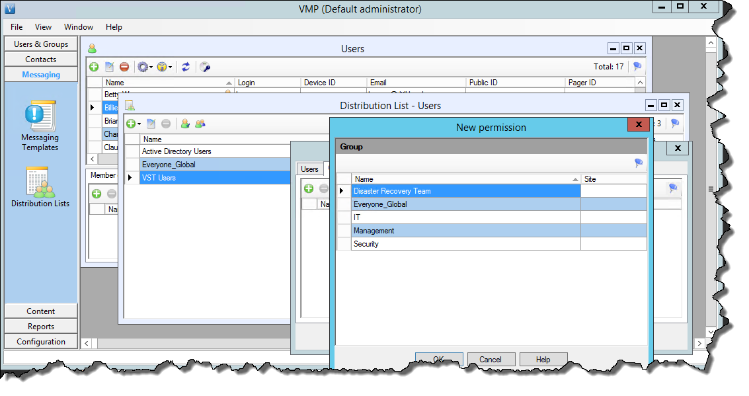Image resolution: width=749 pixels, height=396 pixels.
Task: Click the user group icon in Distribution List toolbar
Action: click(x=200, y=124)
